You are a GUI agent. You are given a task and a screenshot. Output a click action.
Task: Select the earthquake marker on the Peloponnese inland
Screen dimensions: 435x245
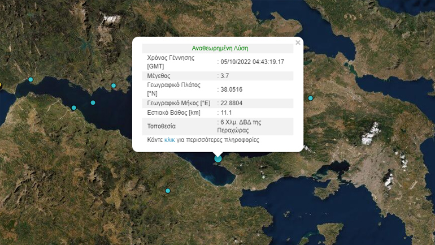(168, 191)
